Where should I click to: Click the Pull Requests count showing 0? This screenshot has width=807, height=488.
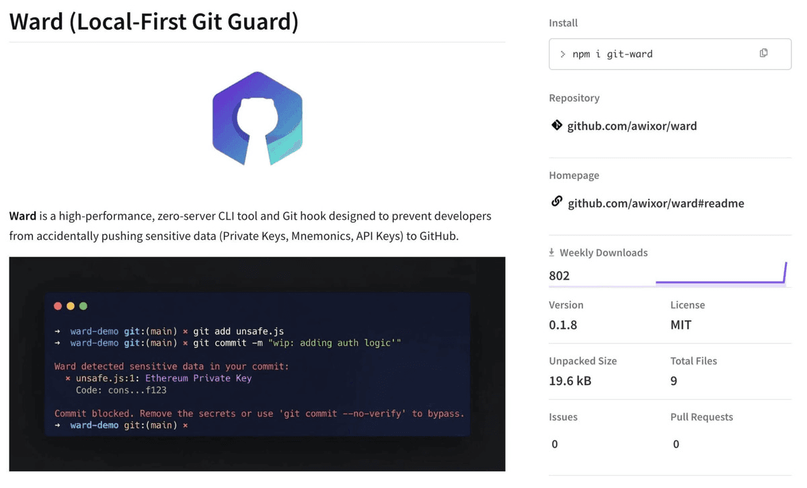676,444
